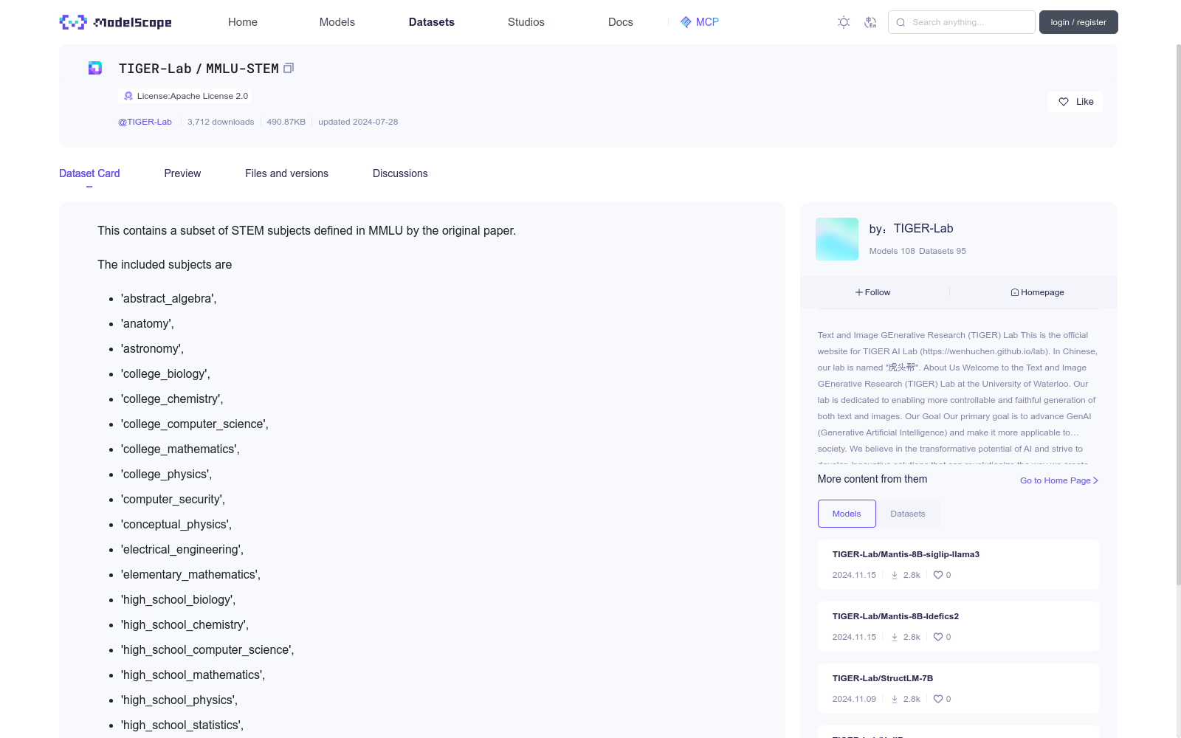Image resolution: width=1181 pixels, height=738 pixels.
Task: Click the login / register button
Action: click(x=1078, y=22)
